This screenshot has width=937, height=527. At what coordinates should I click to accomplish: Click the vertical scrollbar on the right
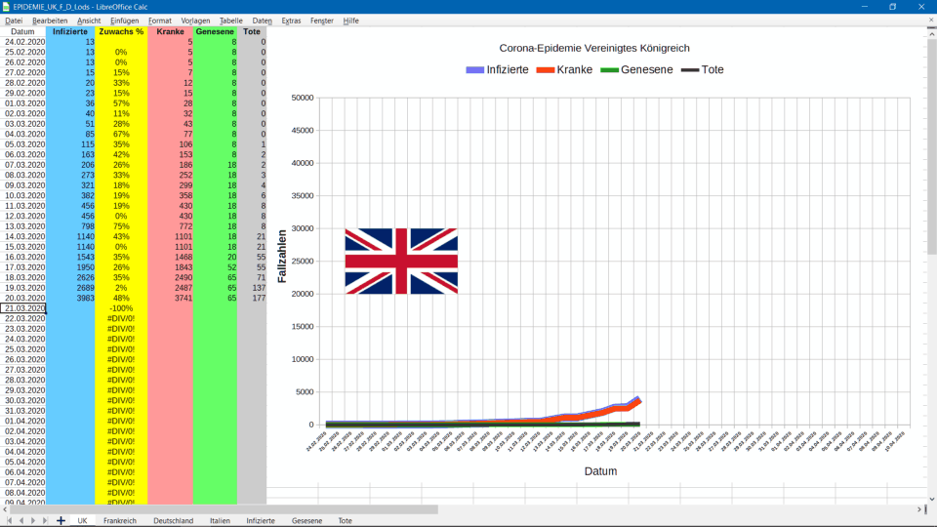click(931, 146)
